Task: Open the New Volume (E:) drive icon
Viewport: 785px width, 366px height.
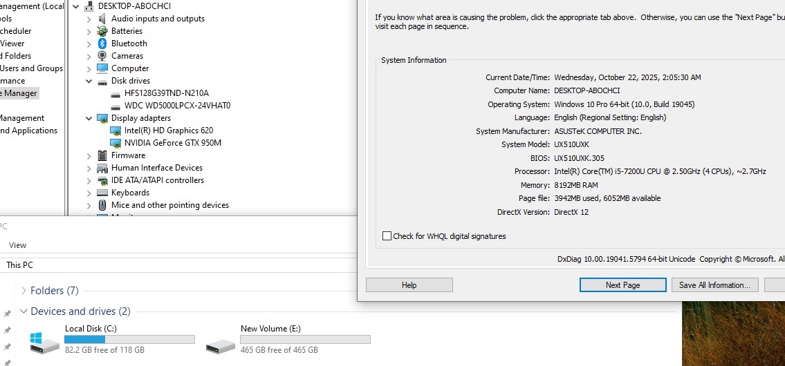Action: pos(221,341)
